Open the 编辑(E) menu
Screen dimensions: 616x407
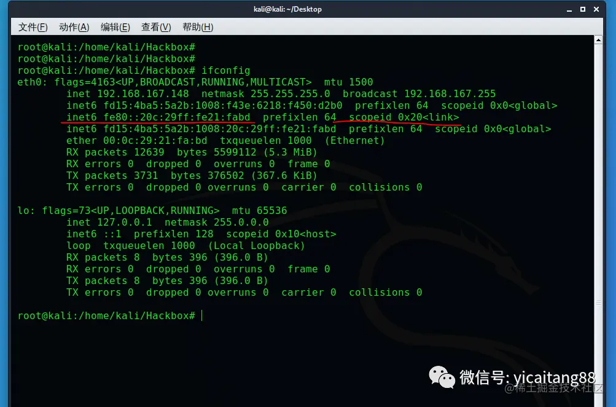click(114, 27)
